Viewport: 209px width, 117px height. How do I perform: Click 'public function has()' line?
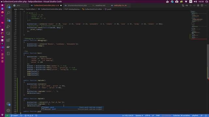pos(33,53)
